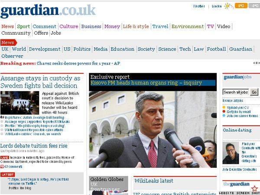Screen dimensions: 260x195
Task: Open the Assange story night-time photo
Action: click(x=20, y=103)
